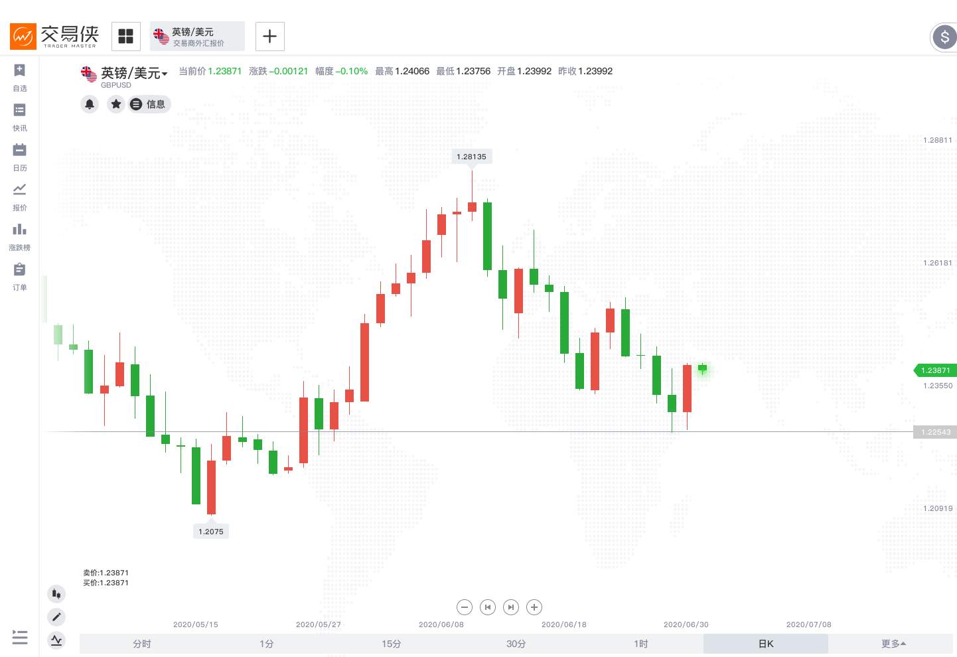Toggle the favorite star for GBPUSD
The image size is (957, 657).
coord(116,104)
